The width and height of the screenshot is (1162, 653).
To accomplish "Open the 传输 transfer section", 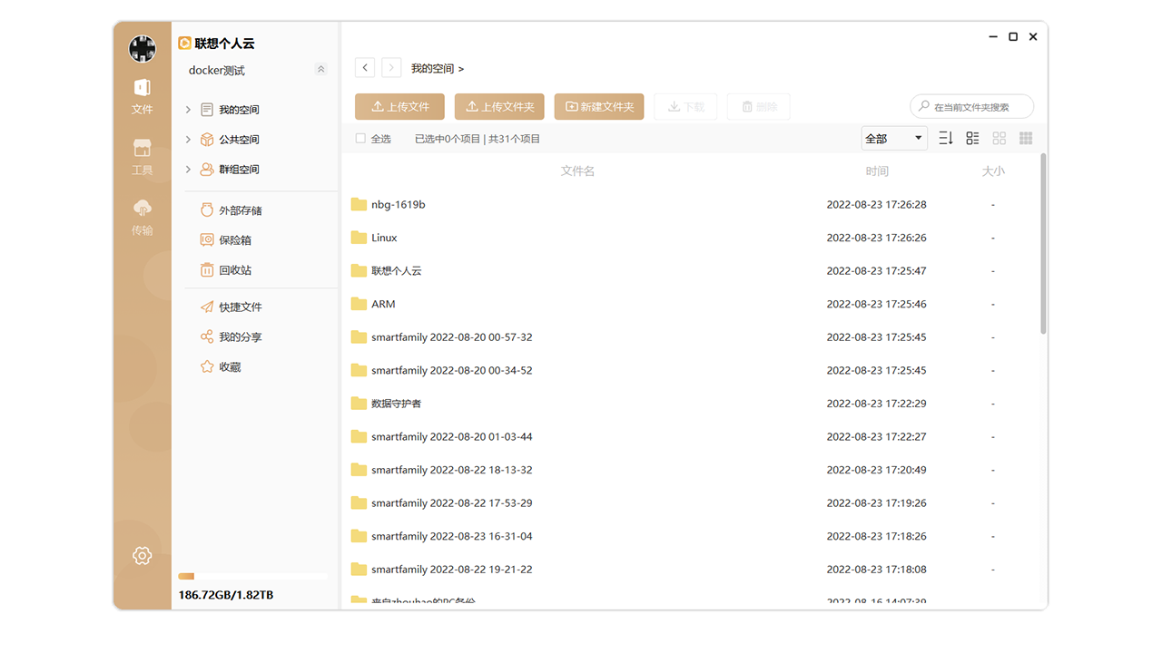I will pyautogui.click(x=142, y=218).
